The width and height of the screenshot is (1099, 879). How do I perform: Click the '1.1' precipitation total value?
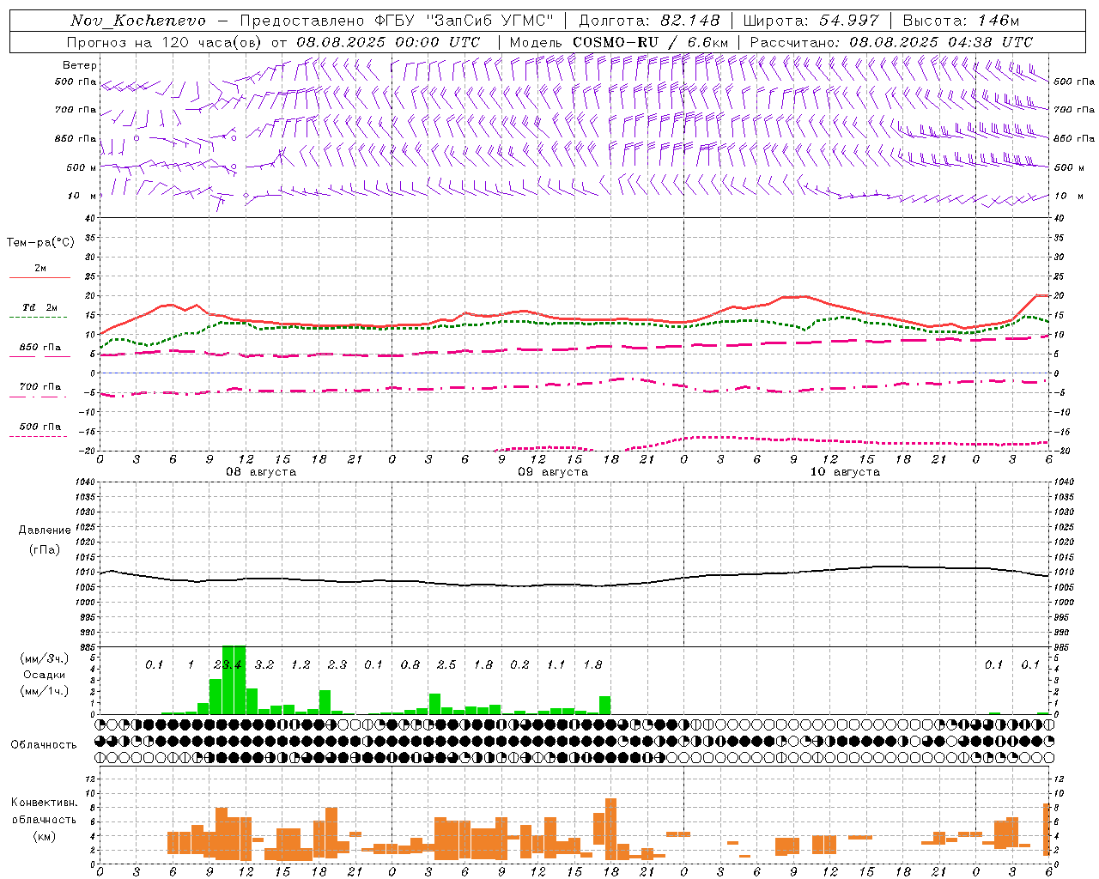click(x=556, y=665)
